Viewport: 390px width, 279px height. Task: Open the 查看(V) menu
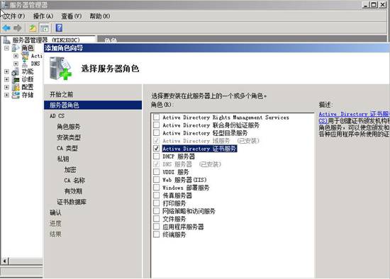point(72,16)
